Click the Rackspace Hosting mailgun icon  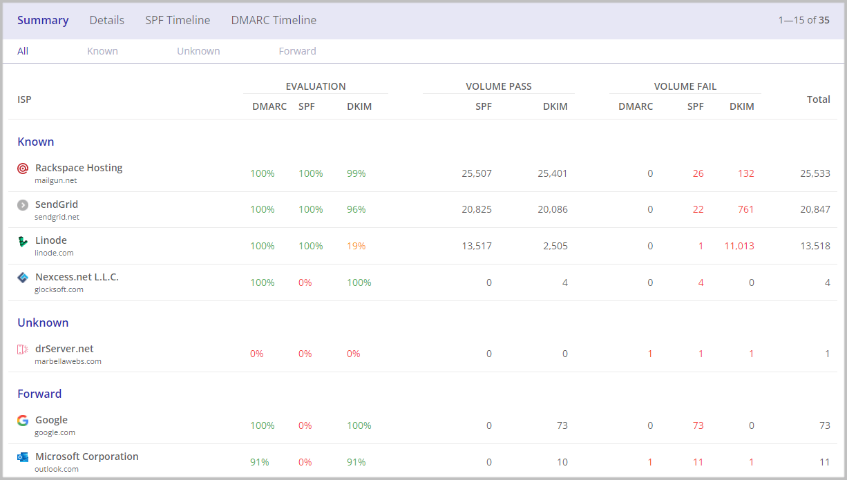pos(23,168)
